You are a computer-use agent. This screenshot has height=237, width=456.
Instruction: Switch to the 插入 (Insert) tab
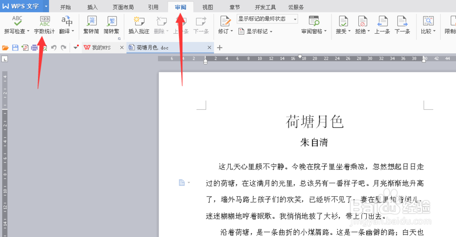tap(93, 7)
